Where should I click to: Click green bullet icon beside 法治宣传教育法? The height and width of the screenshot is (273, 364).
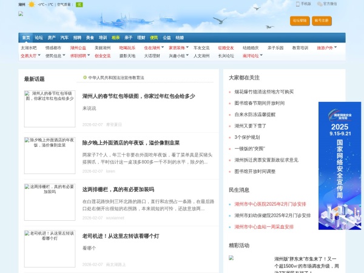pyautogui.click(x=85, y=78)
